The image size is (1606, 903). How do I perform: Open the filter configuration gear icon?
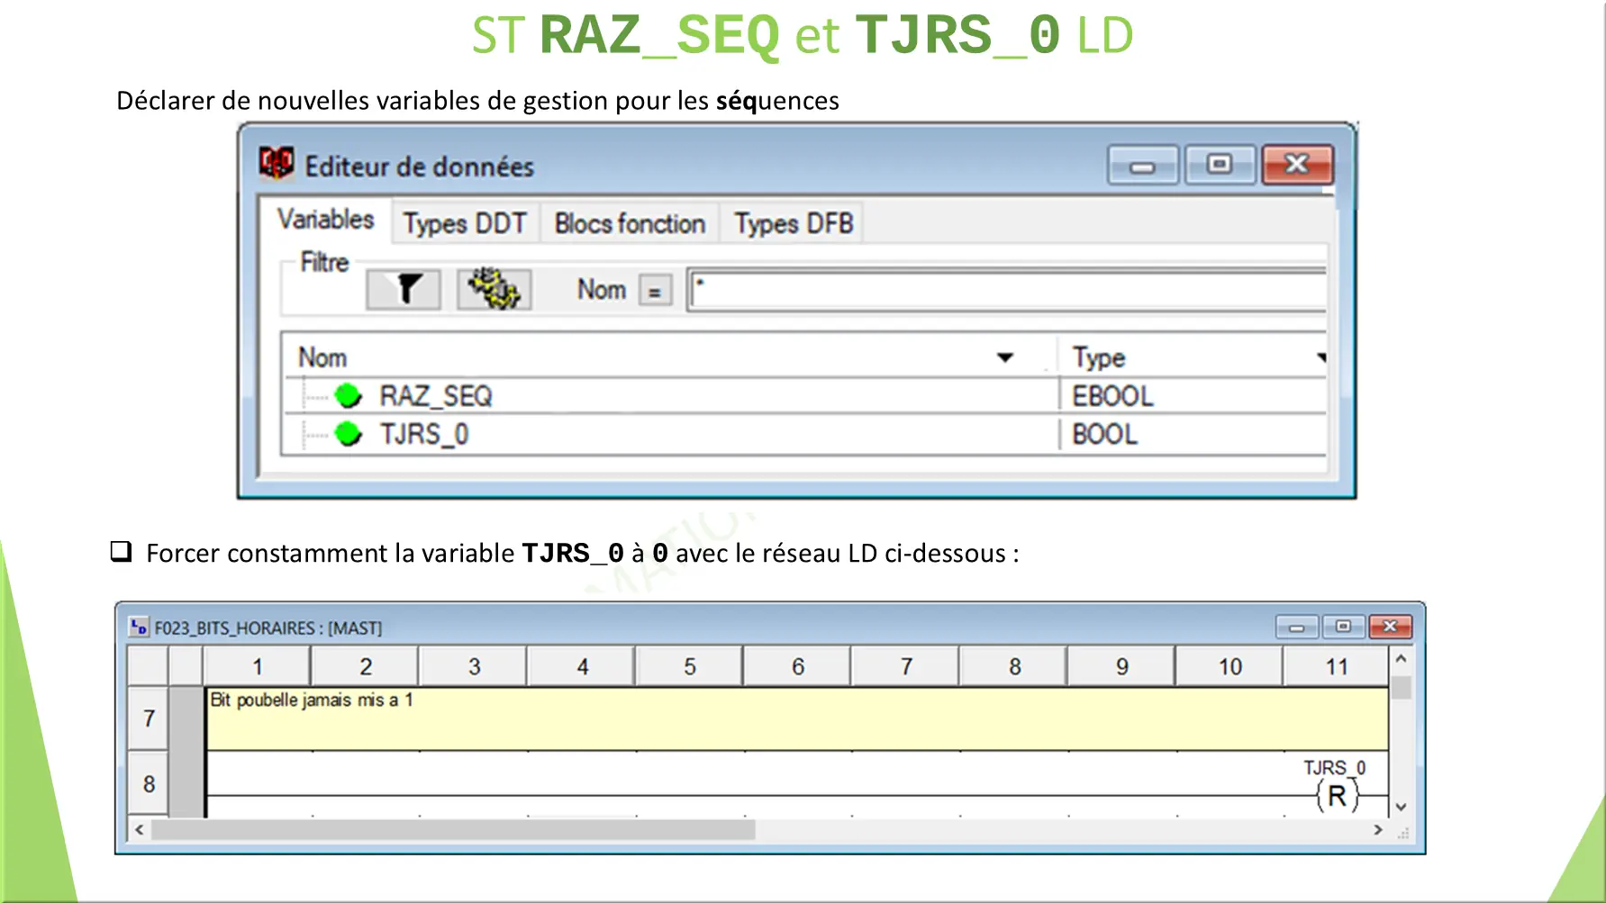point(493,288)
